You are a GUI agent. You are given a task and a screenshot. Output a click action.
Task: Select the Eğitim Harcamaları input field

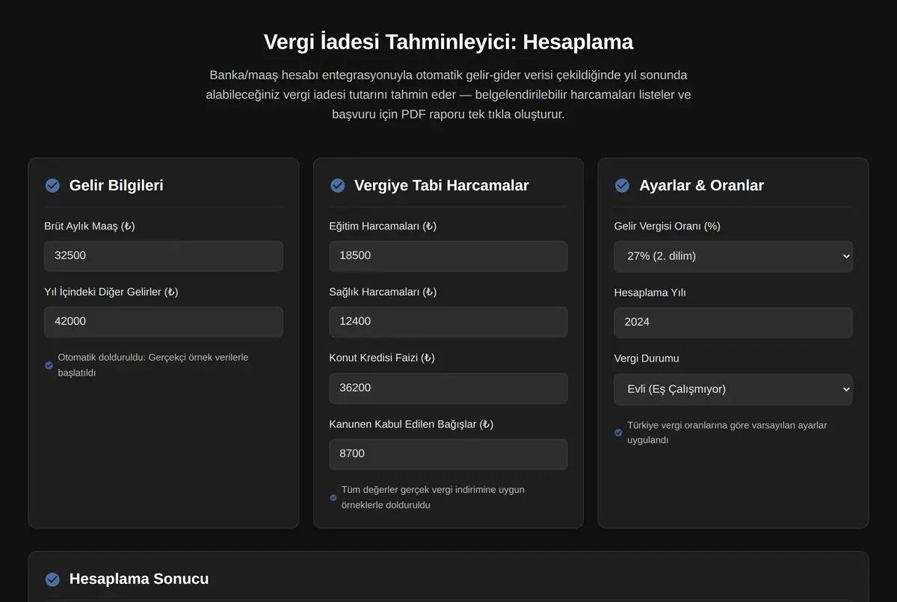tap(449, 255)
